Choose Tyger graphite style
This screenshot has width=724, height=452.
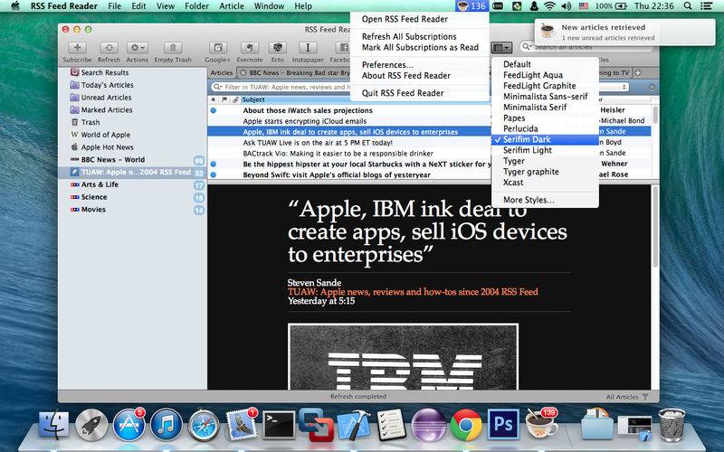[545, 172]
